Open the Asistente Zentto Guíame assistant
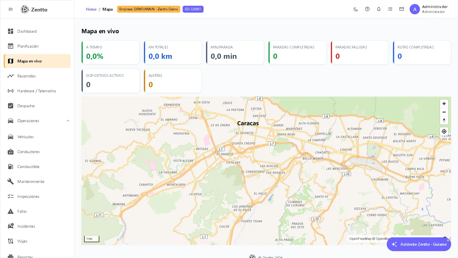 click(419, 244)
